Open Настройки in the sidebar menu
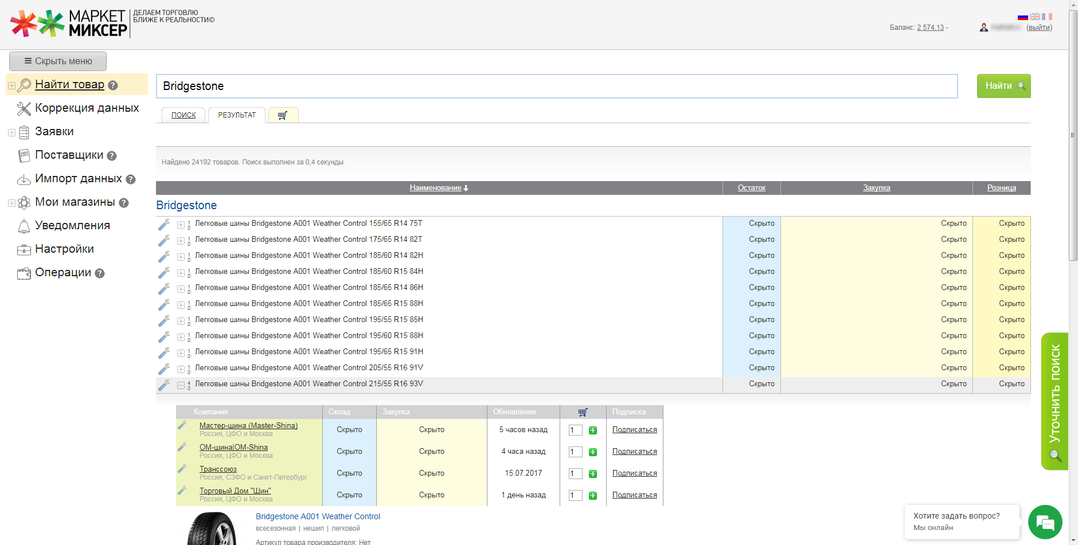The width and height of the screenshot is (1078, 545). [64, 249]
